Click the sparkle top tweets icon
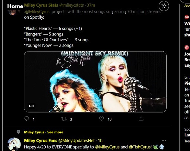 [164, 6]
